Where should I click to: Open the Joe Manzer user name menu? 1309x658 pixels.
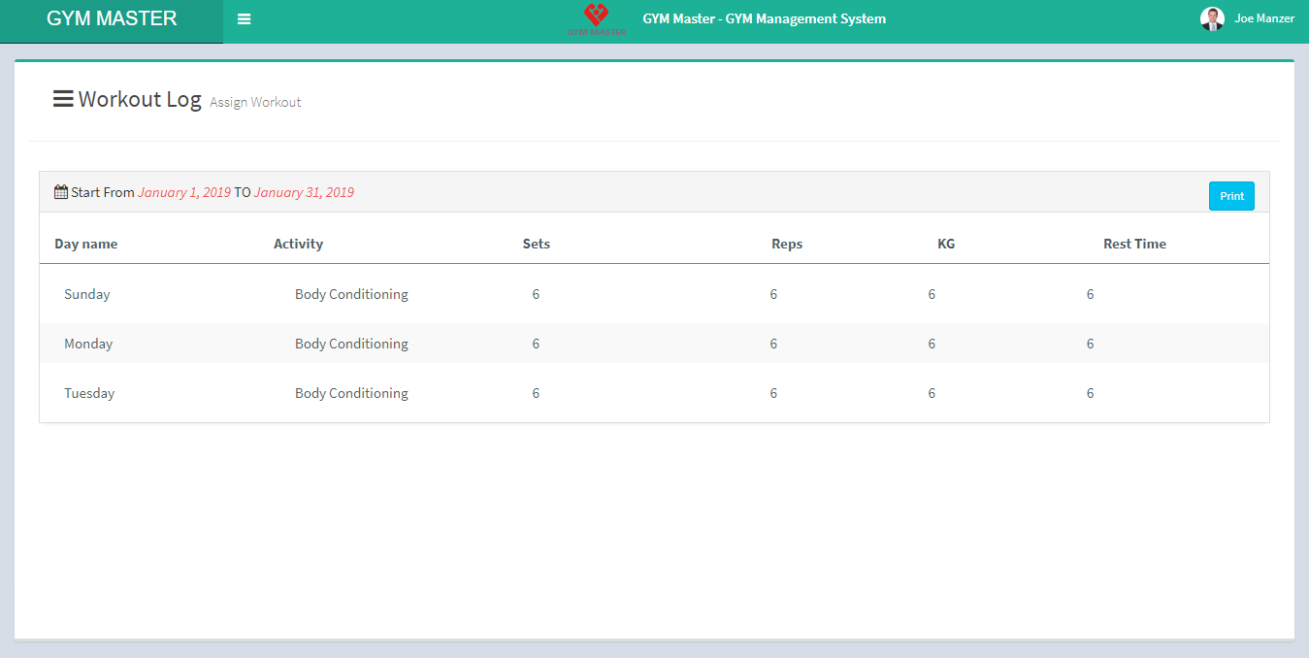(x=1263, y=19)
